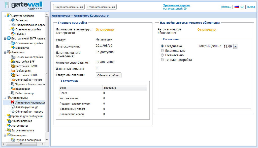Click the Облачный антивирус biohazard icon
This screenshot has width=258, height=148.
(13, 111)
